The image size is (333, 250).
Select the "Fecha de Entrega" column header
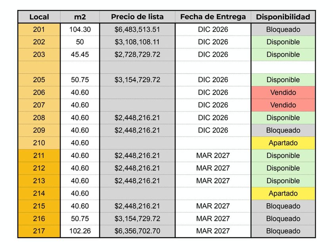tap(213, 17)
